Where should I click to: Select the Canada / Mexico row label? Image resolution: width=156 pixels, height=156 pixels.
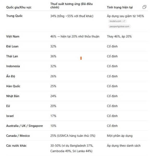click(18, 136)
